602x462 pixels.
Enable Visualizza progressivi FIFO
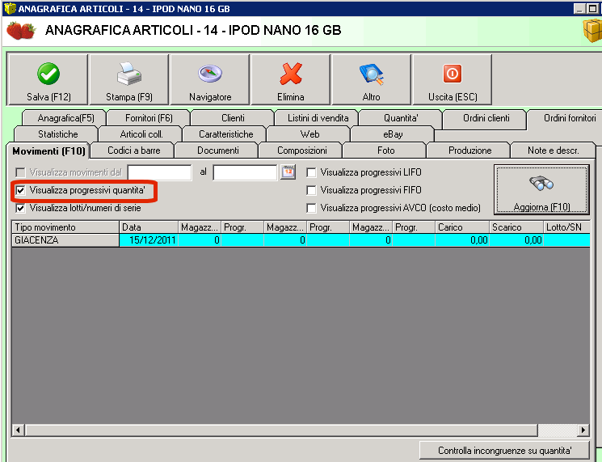311,190
